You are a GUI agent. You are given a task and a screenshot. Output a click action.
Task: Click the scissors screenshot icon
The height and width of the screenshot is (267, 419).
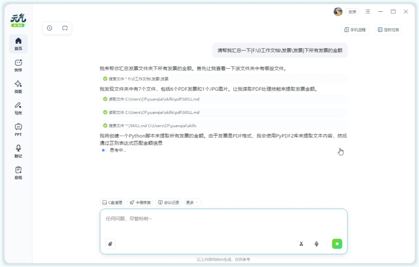[x=301, y=244]
